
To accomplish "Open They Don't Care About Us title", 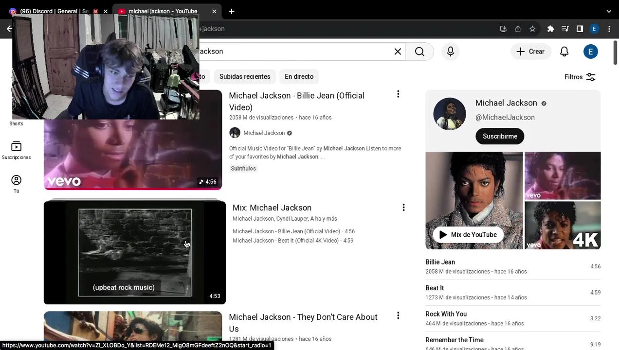I will coord(303,323).
